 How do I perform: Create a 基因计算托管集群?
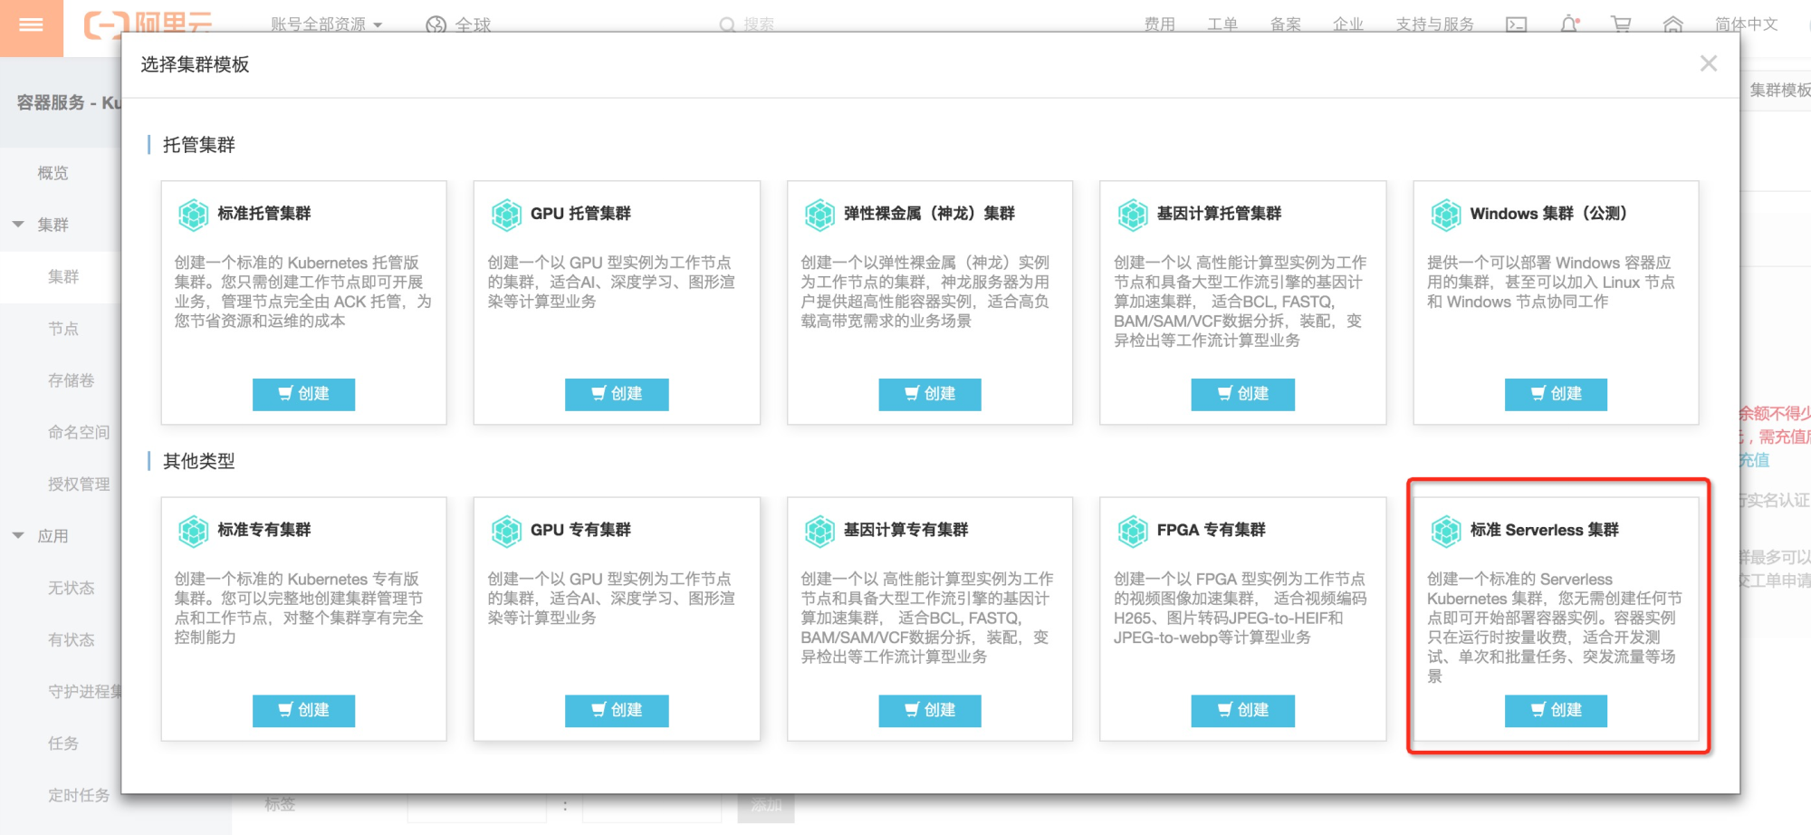pos(1242,394)
